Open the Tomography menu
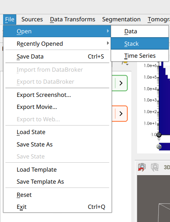 158,19
